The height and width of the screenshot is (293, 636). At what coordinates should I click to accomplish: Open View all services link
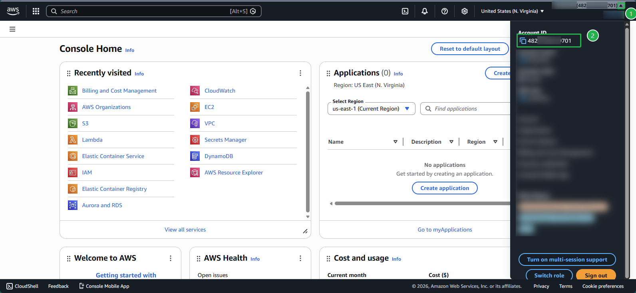point(185,230)
